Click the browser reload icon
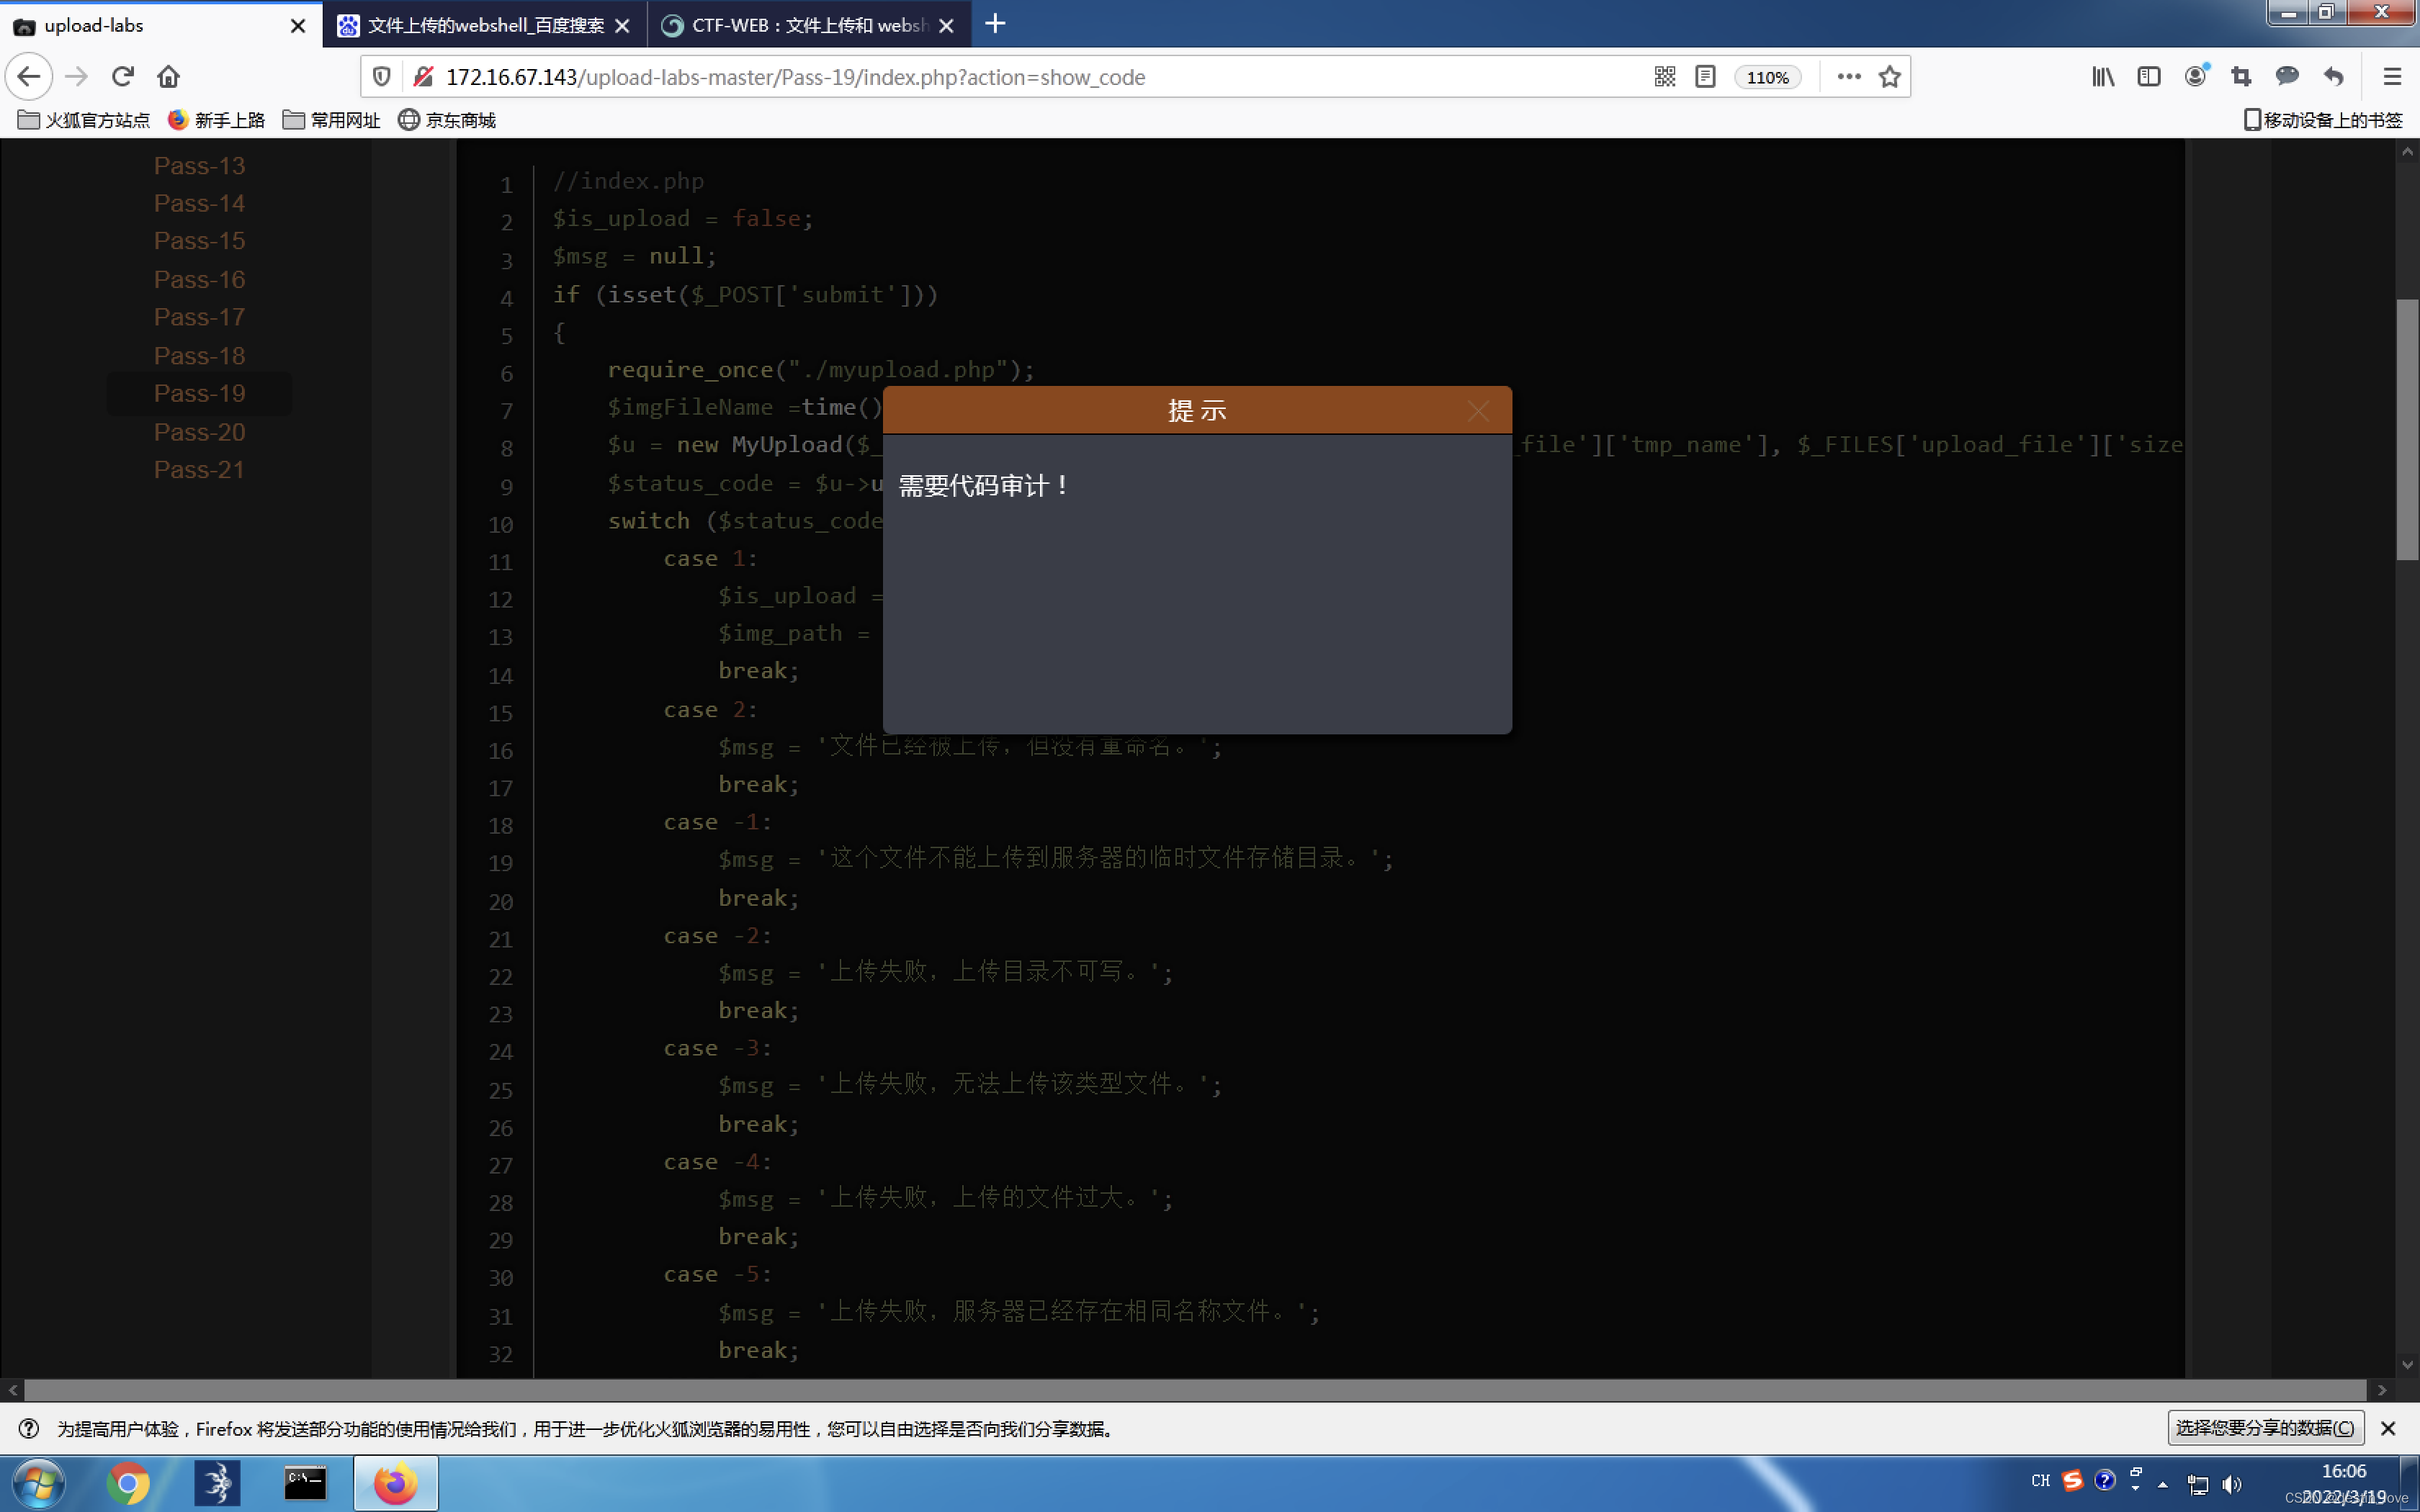 click(123, 77)
